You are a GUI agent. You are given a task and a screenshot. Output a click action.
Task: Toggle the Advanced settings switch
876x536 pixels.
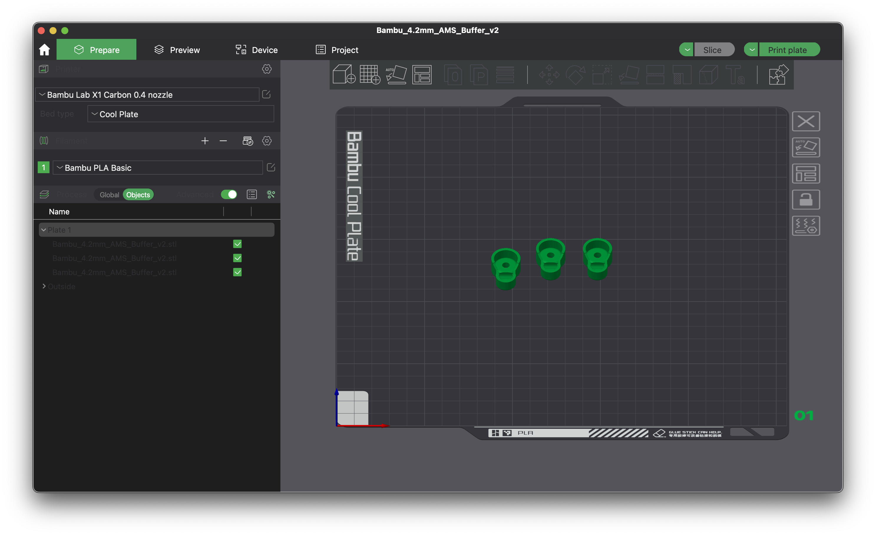pos(229,194)
